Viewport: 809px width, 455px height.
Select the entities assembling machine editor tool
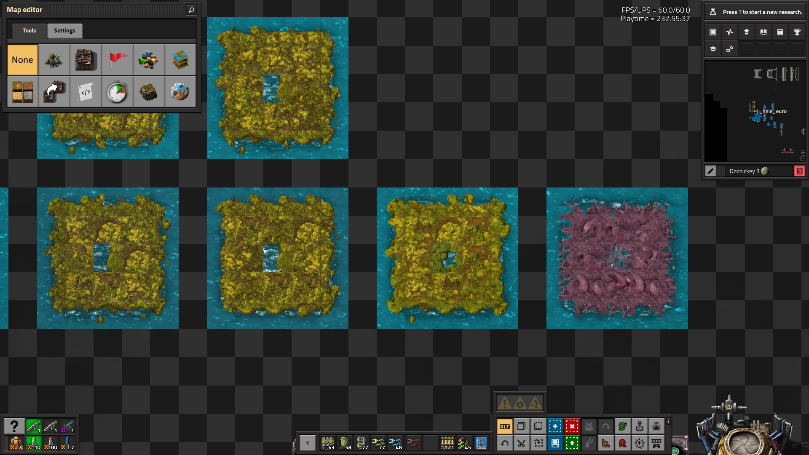(x=86, y=60)
